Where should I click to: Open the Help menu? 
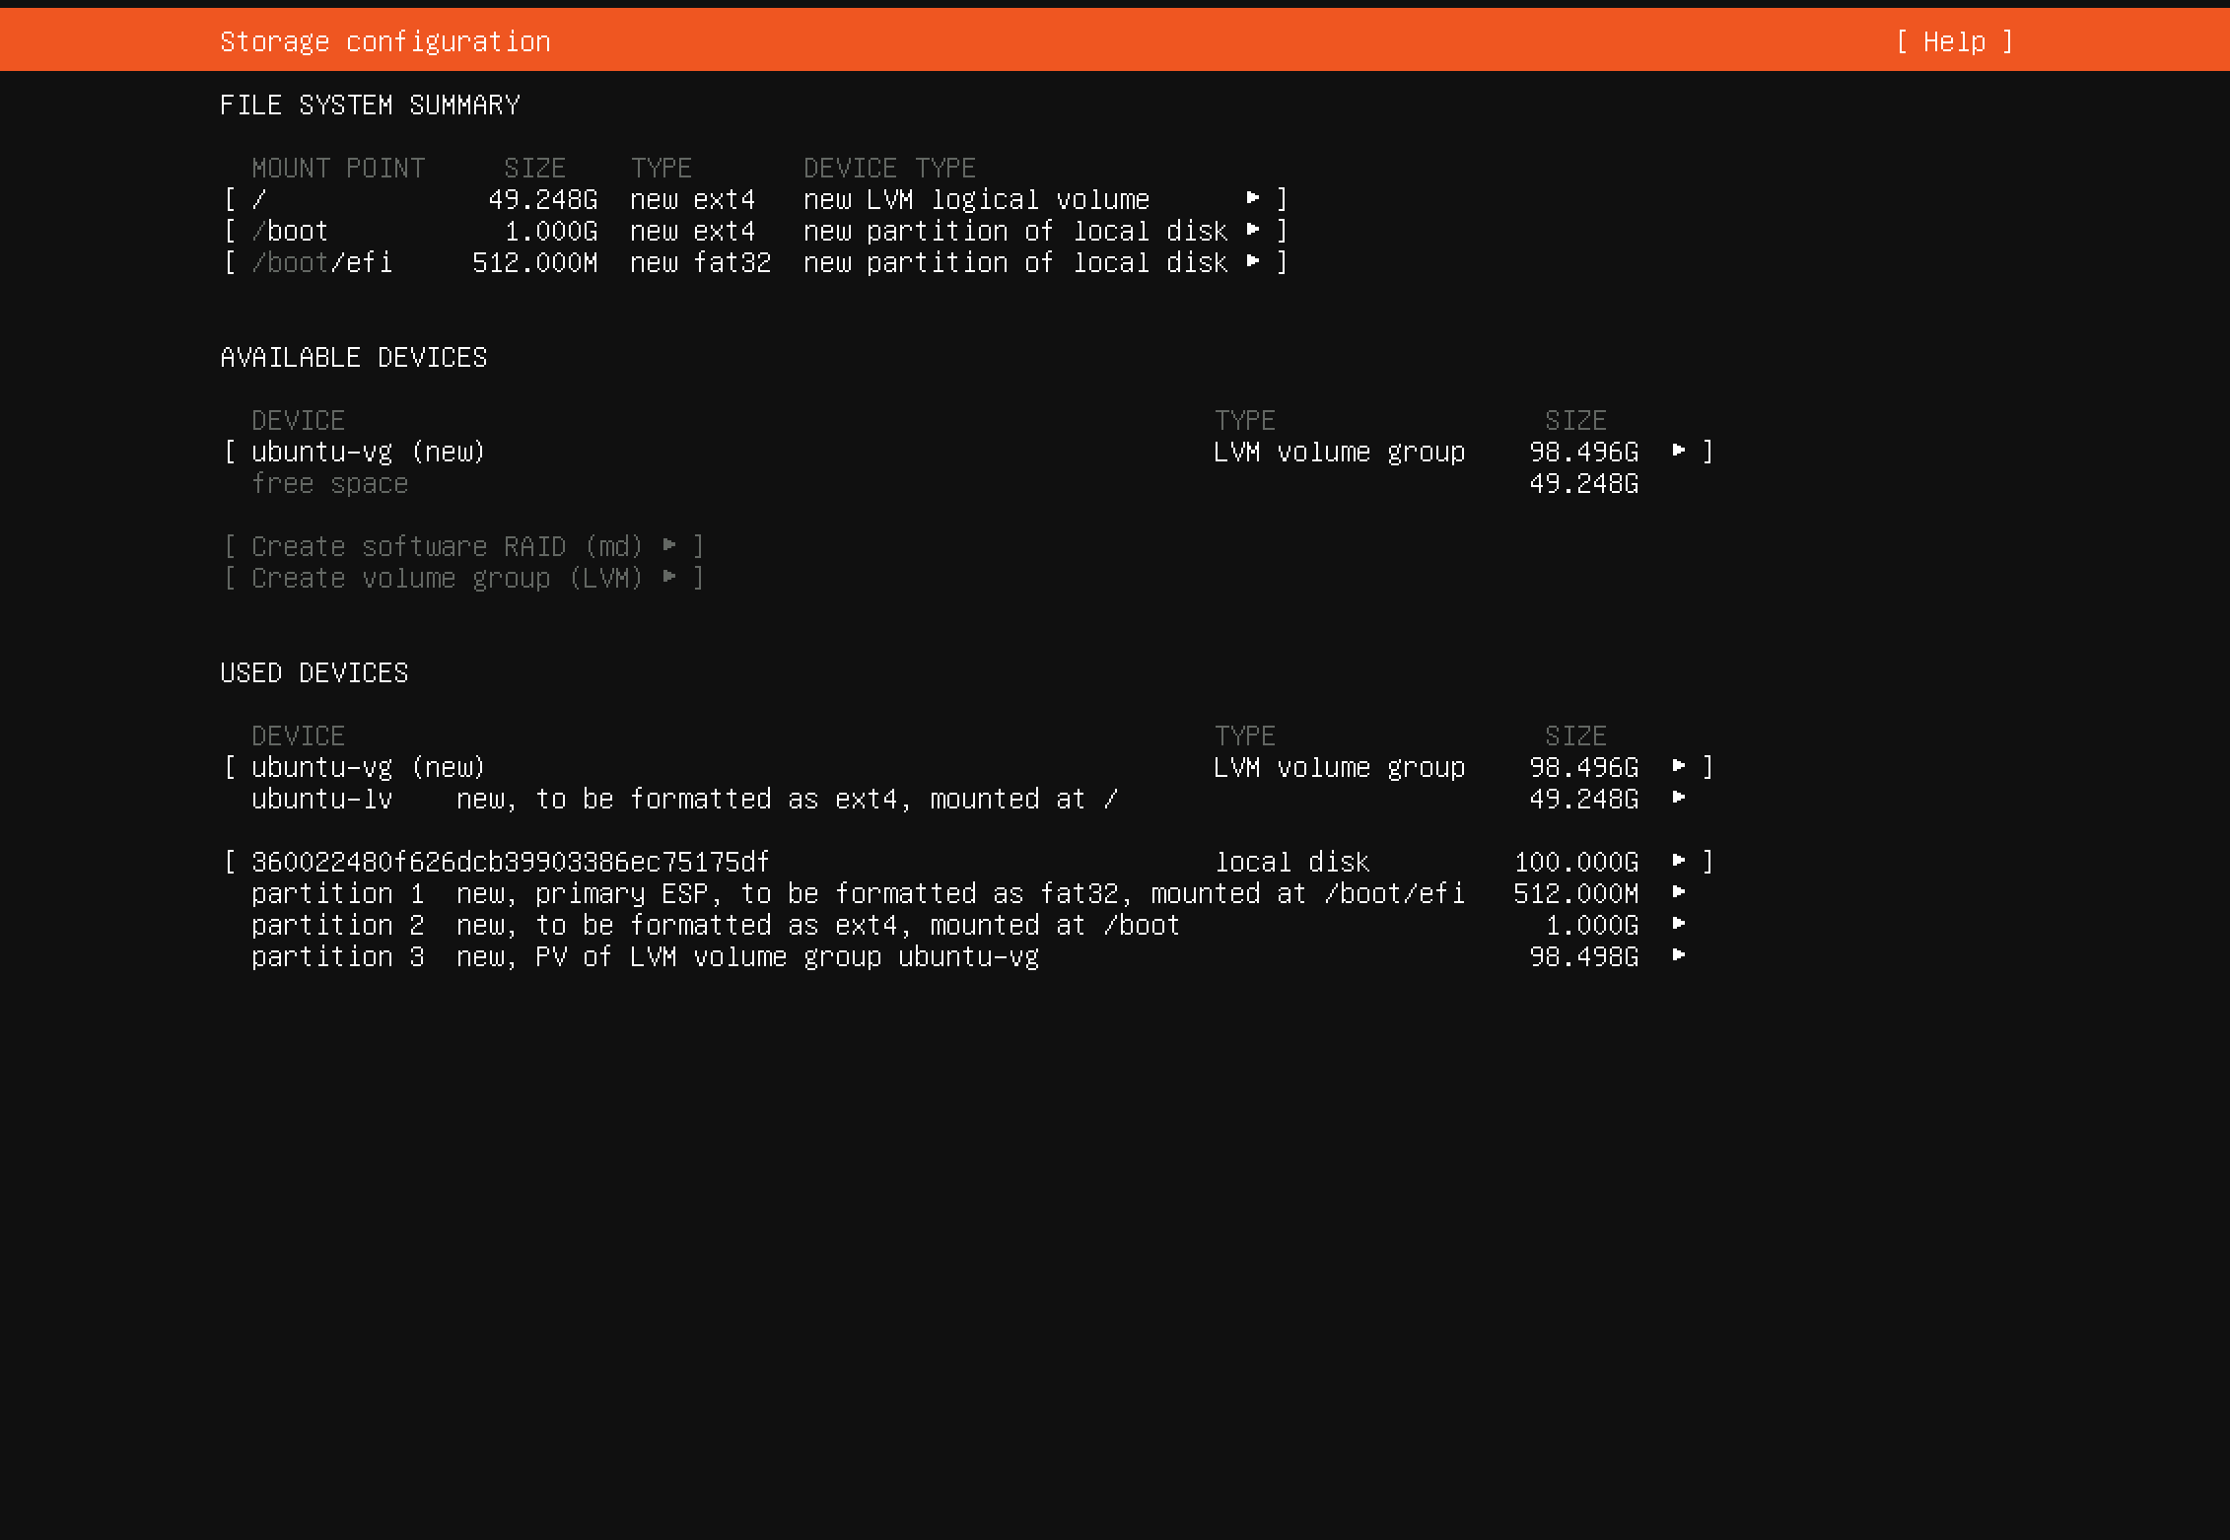point(1953,41)
